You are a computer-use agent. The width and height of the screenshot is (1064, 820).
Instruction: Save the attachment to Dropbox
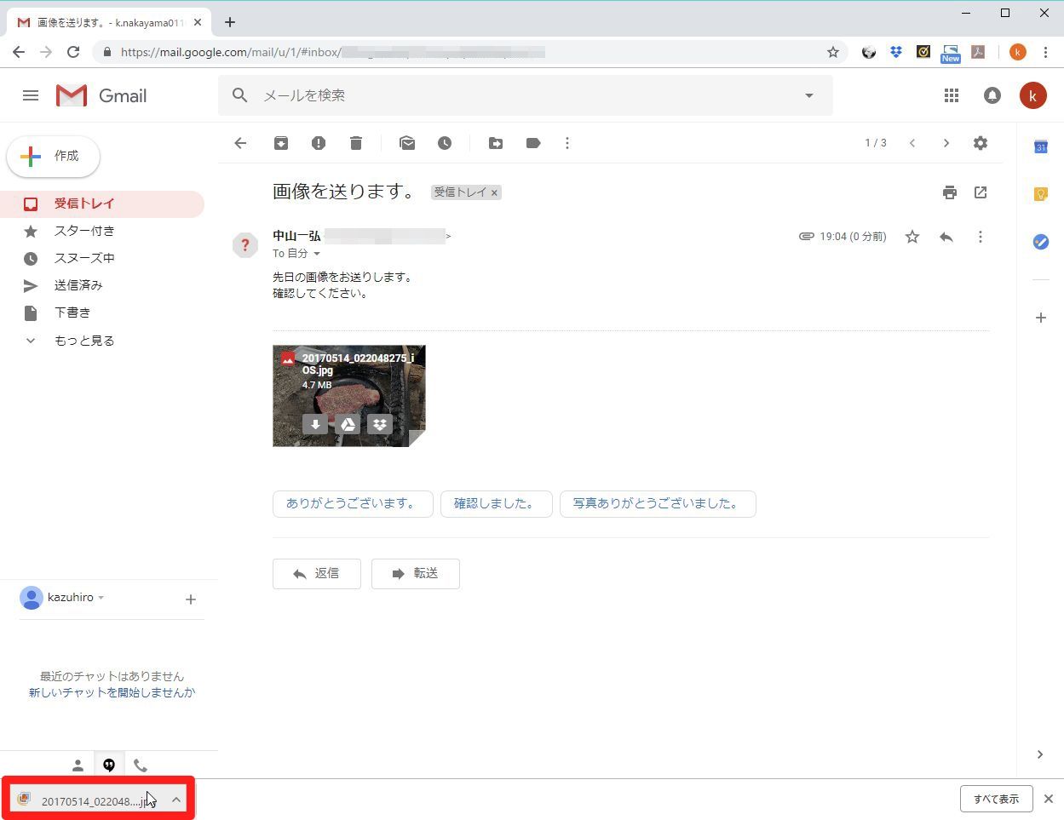point(380,424)
